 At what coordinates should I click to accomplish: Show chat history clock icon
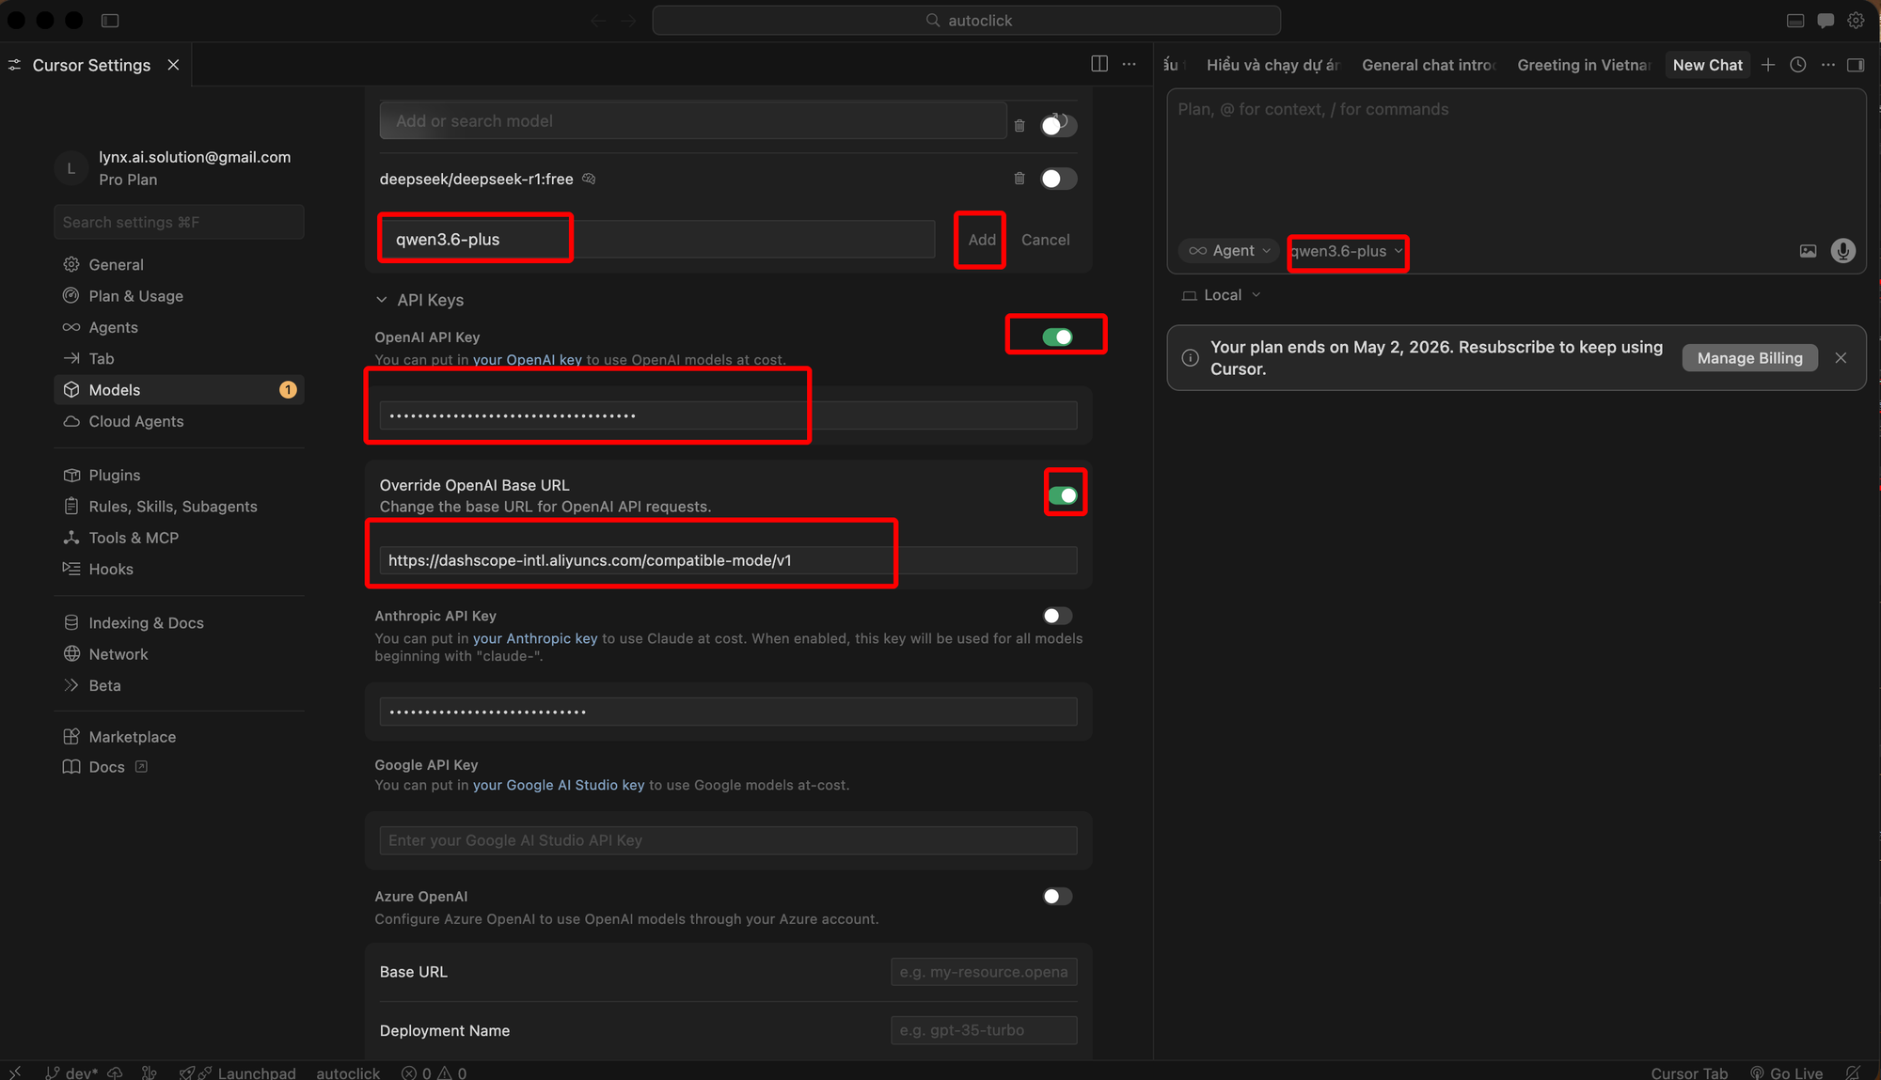coord(1798,65)
